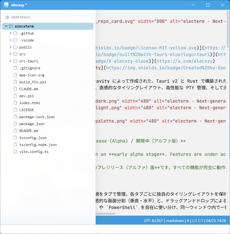Open tsconfig.node.json file name
The height and width of the screenshot is (234, 230).
(x=38, y=145)
